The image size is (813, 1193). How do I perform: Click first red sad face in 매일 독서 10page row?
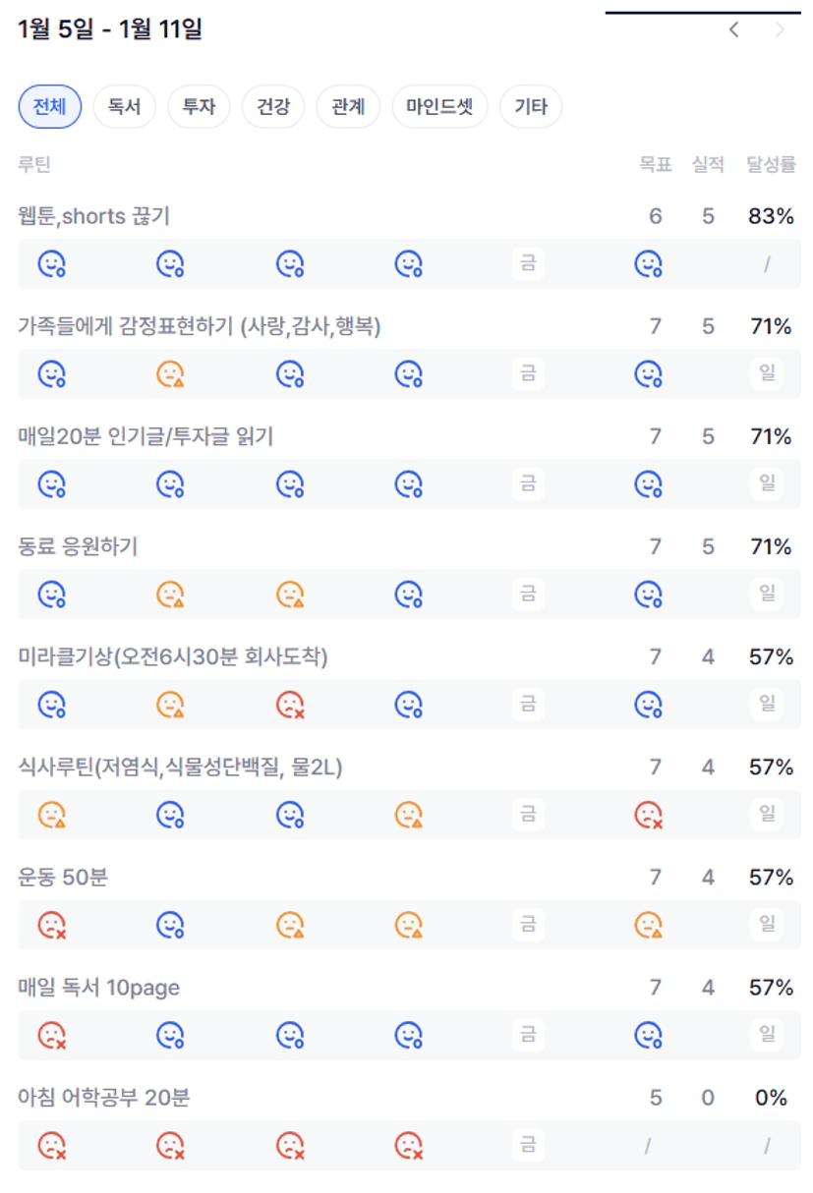(51, 1034)
